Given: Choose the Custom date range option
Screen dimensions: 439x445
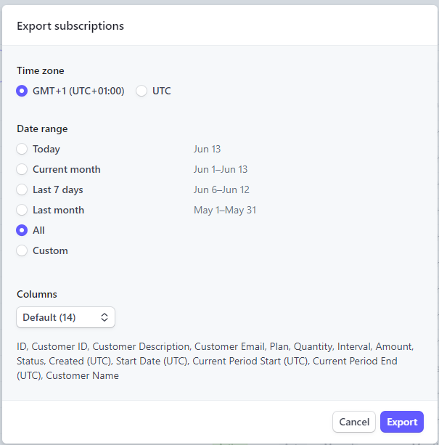Looking at the screenshot, I should [x=22, y=250].
